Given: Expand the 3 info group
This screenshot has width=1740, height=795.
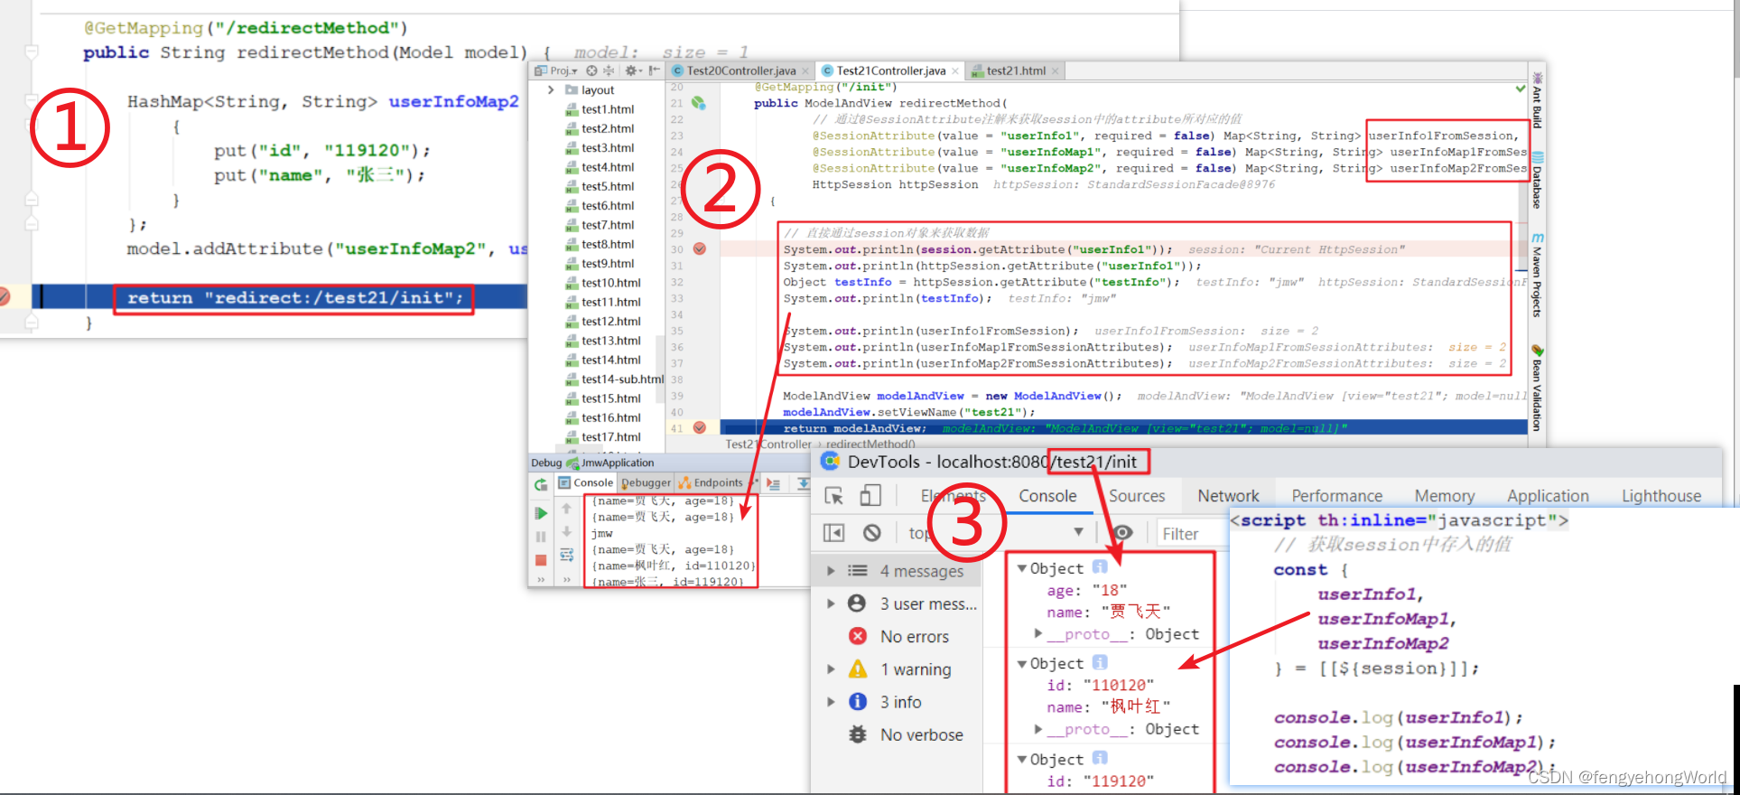Looking at the screenshot, I should coord(831,702).
